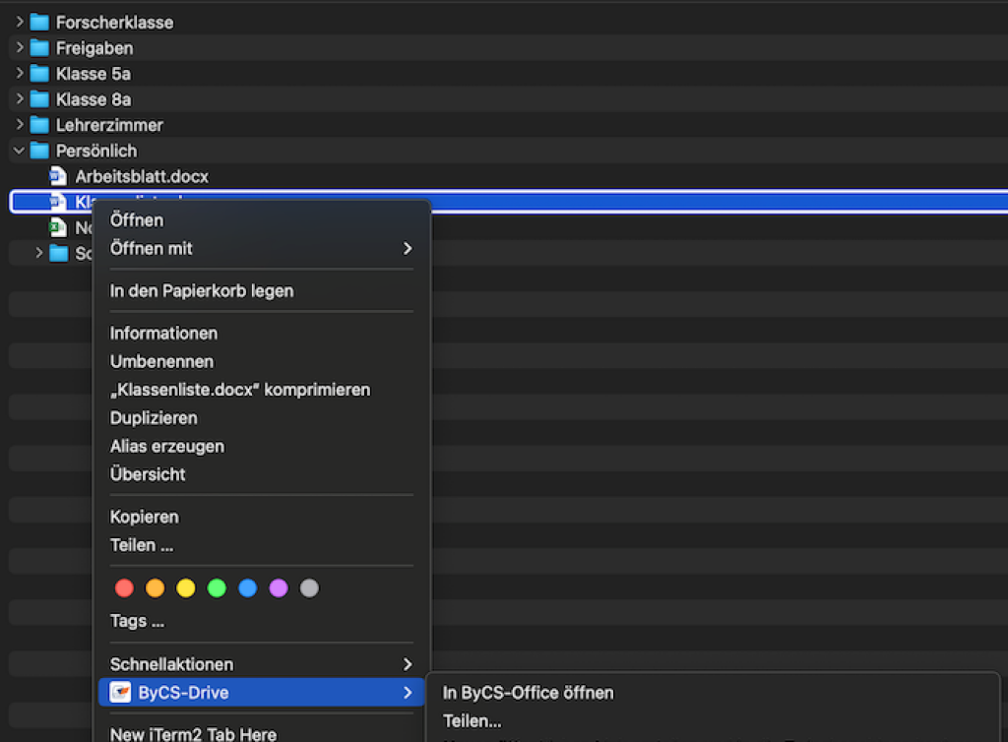Viewport: 1008px width, 742px height.
Task: Click the Word icon beside Arbeitsblatt.docx
Action: click(57, 175)
